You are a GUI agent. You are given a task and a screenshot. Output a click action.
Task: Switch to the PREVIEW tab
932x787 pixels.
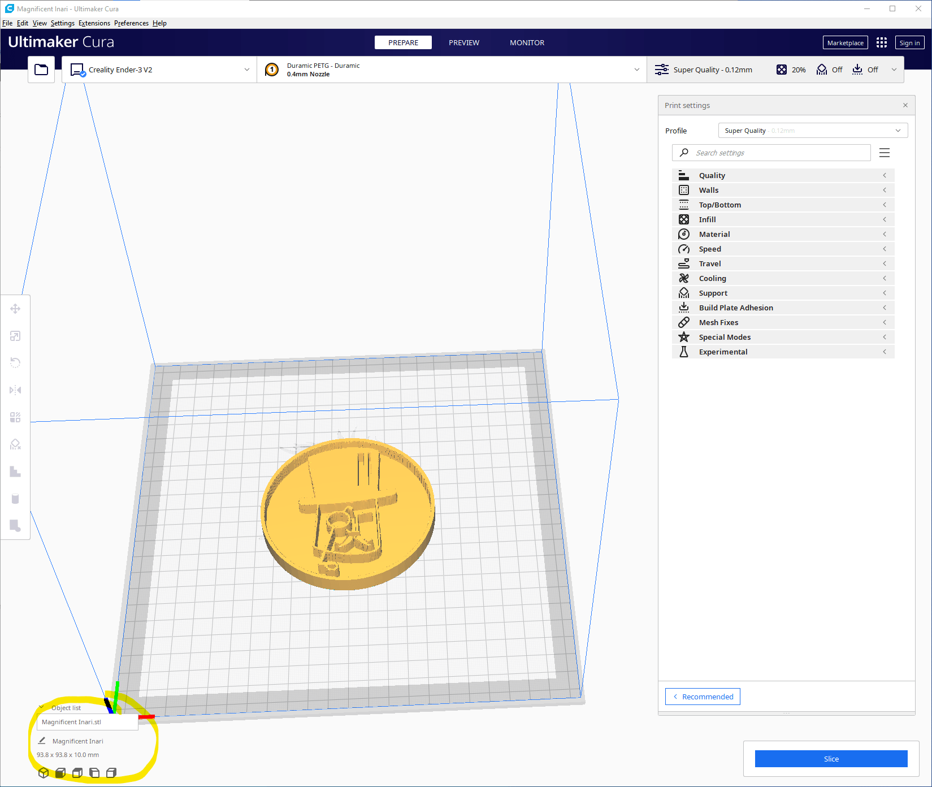coord(463,43)
